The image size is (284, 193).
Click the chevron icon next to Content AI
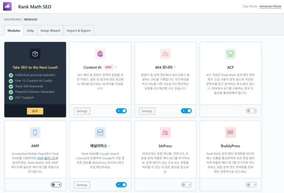click(x=116, y=67)
